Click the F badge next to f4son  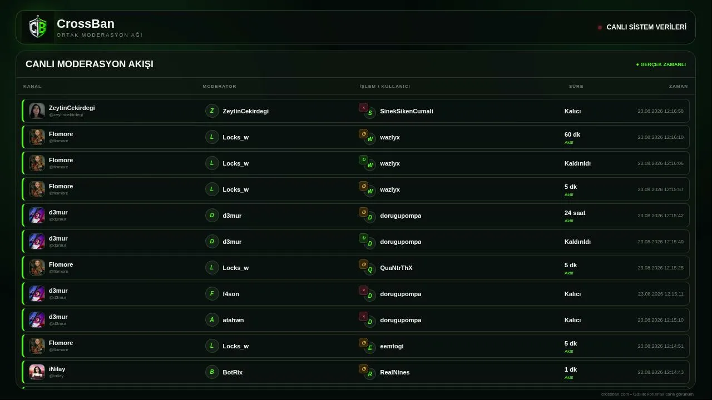pos(212,293)
